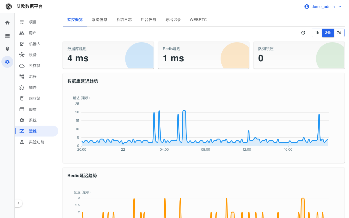Click the user avatar icon beside demo_admin
Viewport: 349px width, 218px height.
click(307, 7)
